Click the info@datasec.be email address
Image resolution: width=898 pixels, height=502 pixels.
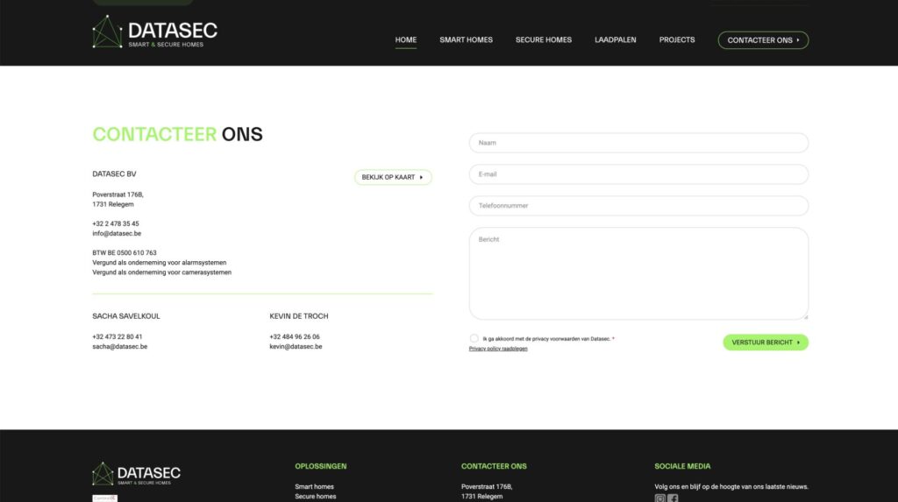click(x=117, y=234)
